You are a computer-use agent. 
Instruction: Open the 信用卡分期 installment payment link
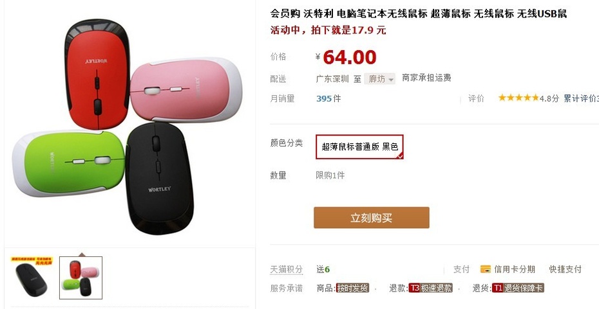pos(514,269)
